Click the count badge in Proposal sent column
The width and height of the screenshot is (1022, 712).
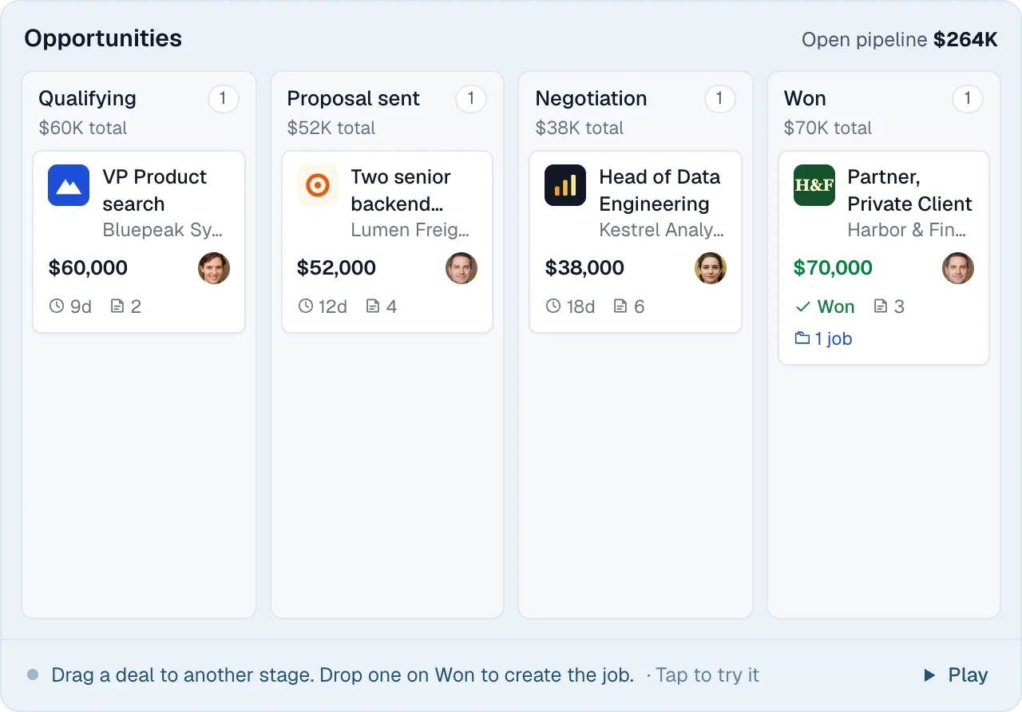471,99
